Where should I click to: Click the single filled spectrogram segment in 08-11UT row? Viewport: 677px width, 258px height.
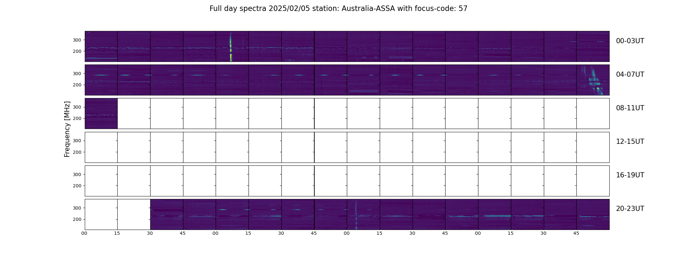pos(101,114)
